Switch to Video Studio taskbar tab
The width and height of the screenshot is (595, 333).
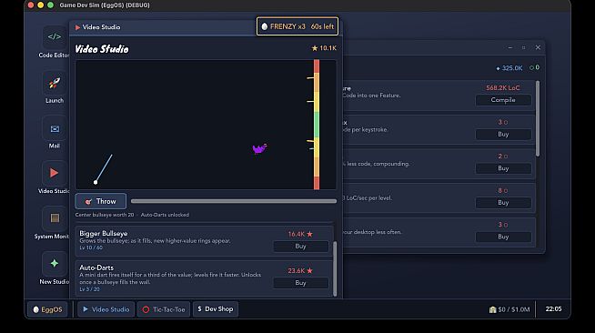[106, 309]
